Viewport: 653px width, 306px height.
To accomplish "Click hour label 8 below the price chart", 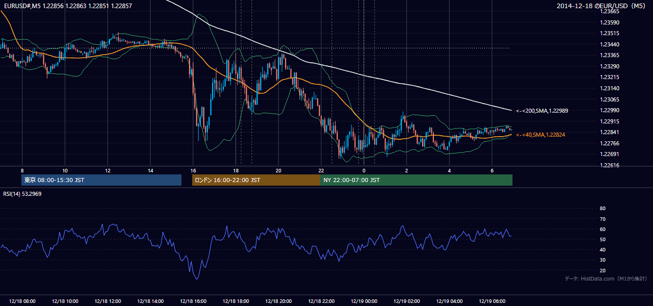I will coord(22,170).
